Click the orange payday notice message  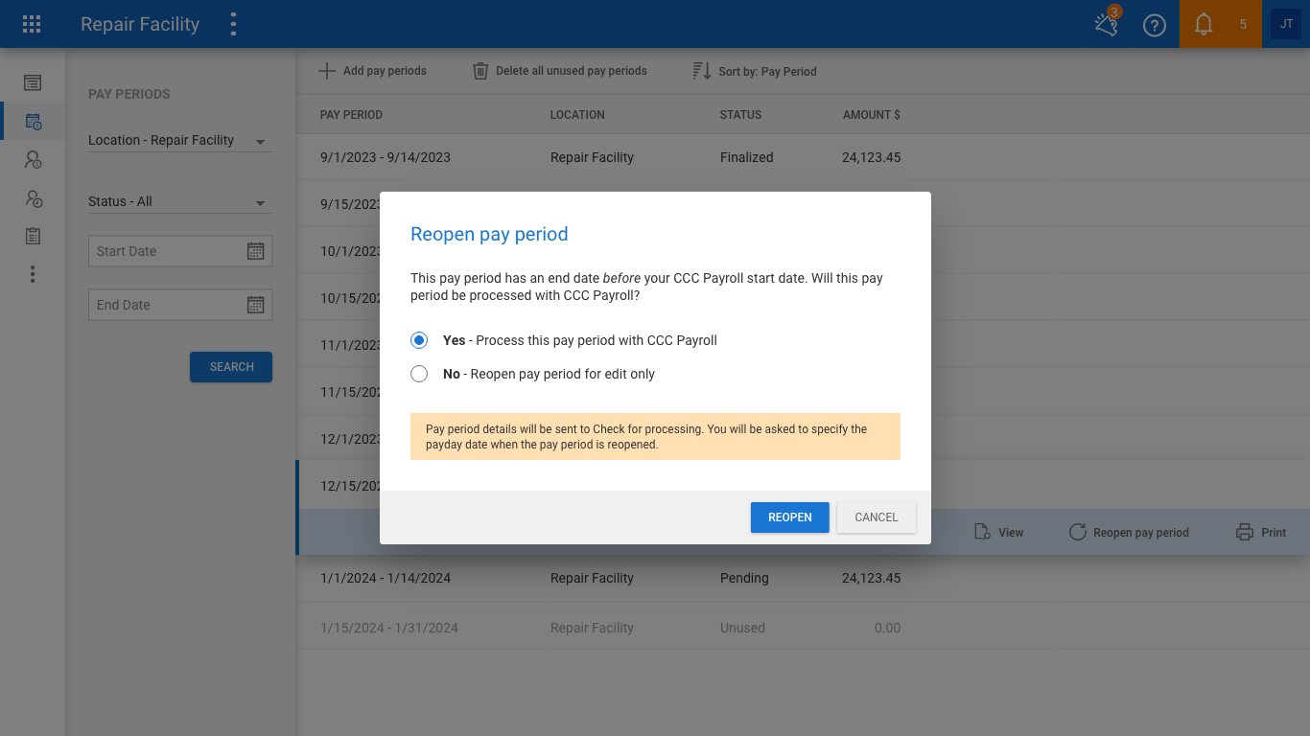[x=655, y=436]
